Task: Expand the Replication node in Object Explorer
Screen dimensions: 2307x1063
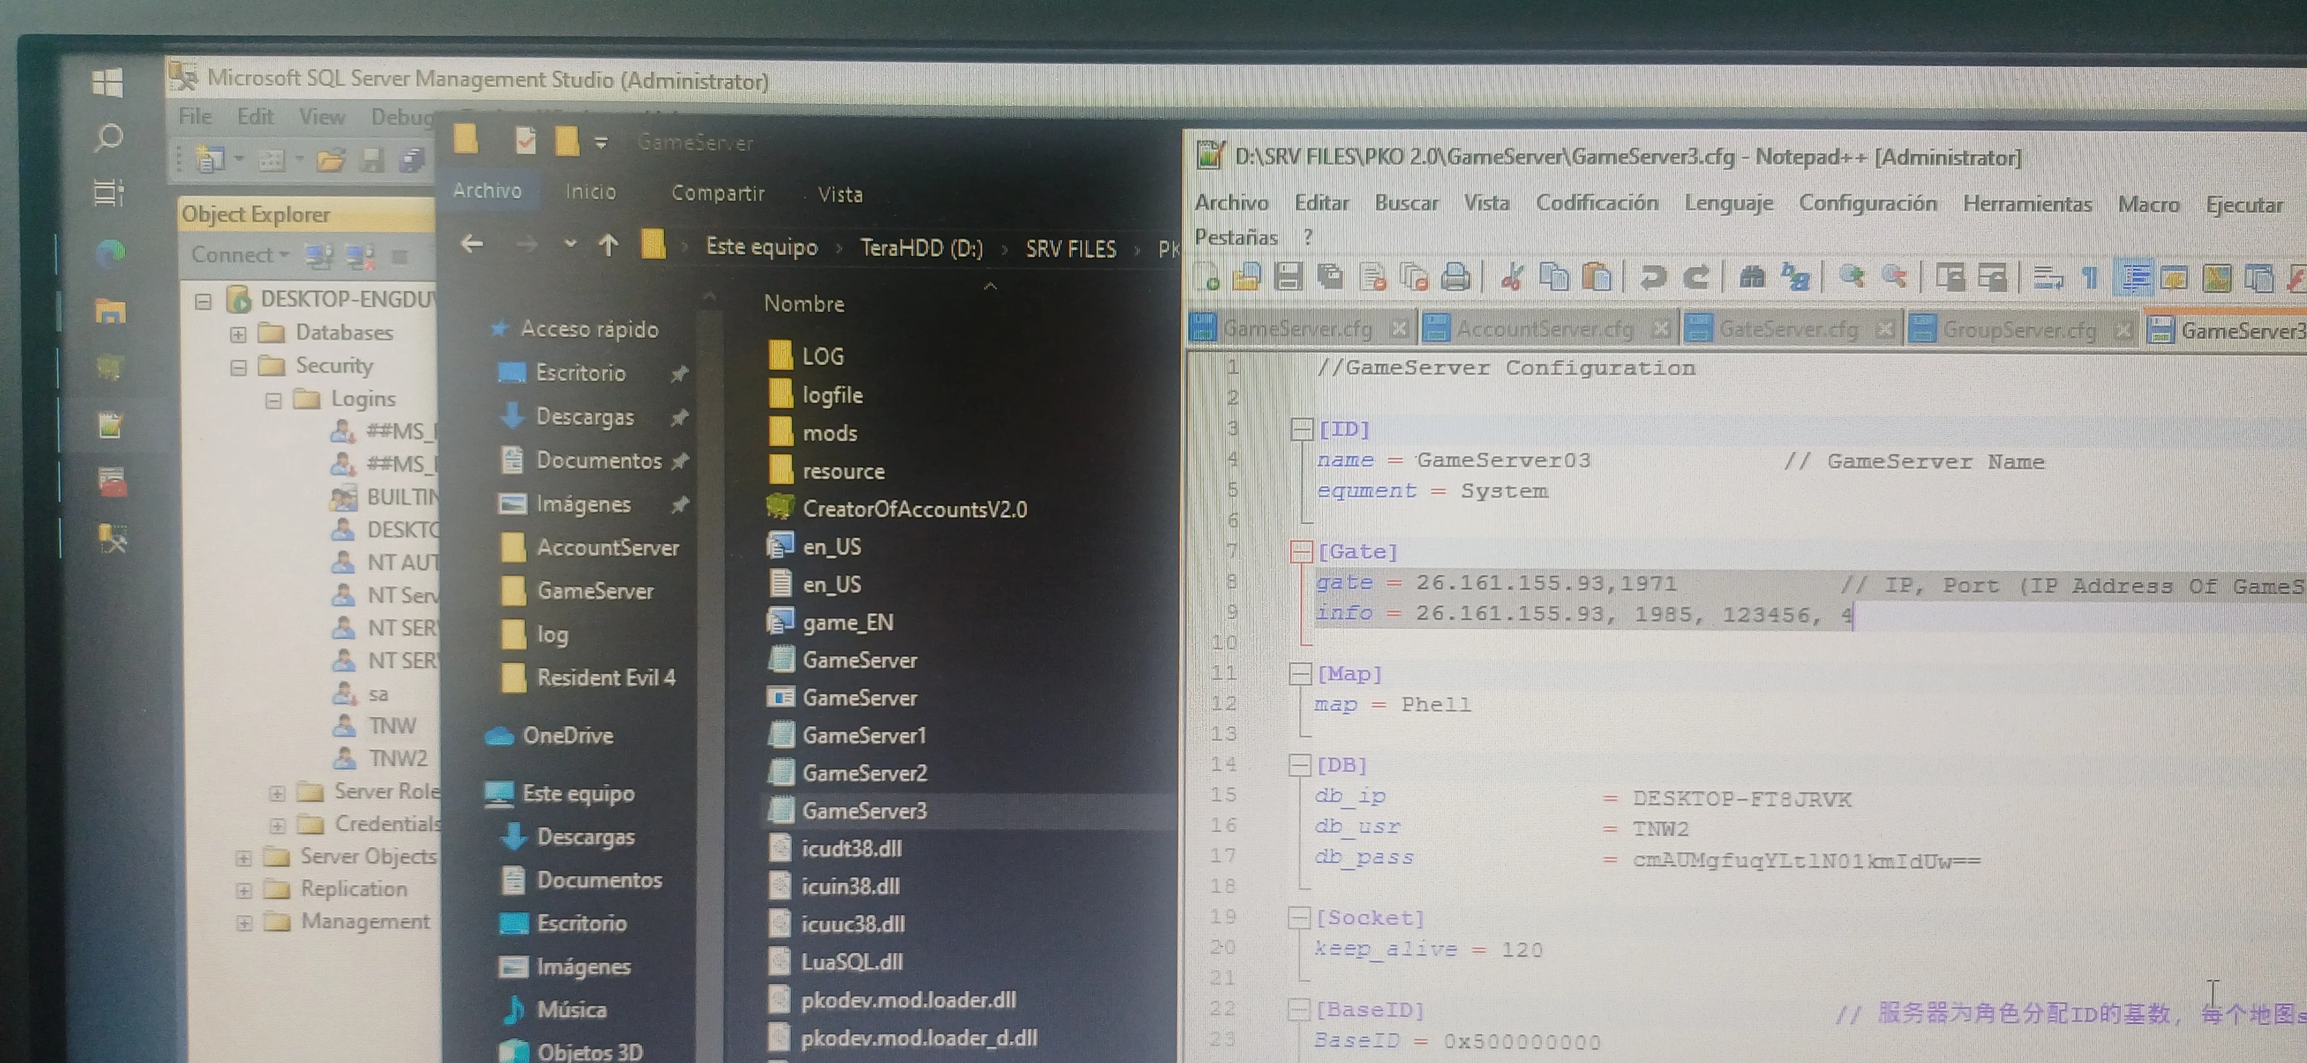Action: pyautogui.click(x=243, y=890)
